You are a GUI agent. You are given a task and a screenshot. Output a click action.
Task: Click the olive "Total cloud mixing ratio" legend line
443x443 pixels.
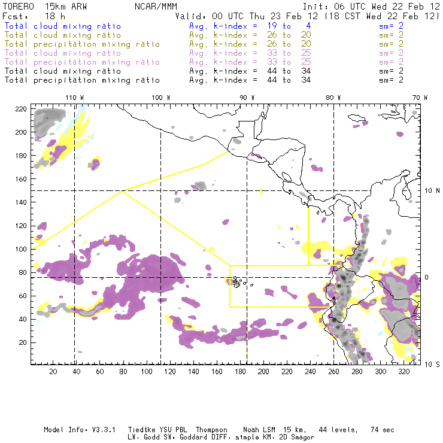(x=63, y=35)
